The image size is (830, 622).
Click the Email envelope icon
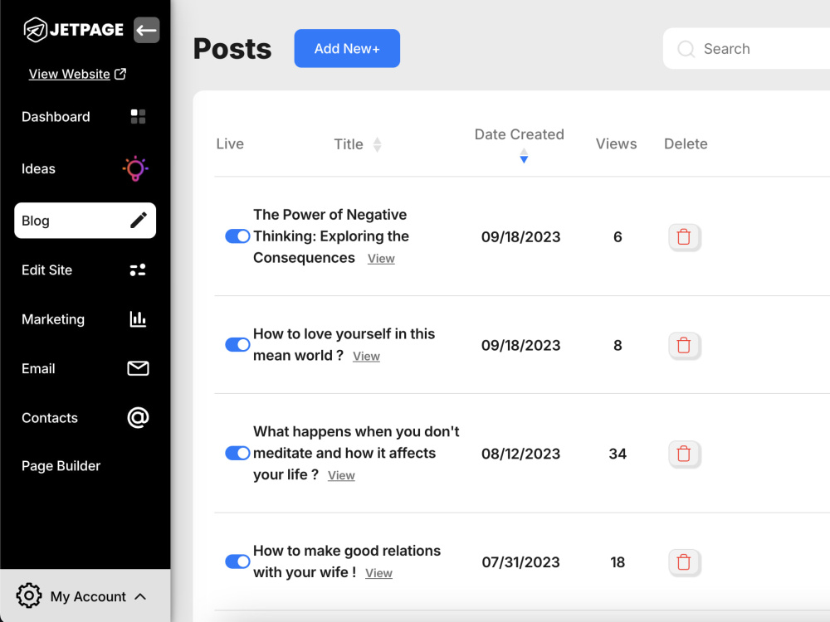point(138,369)
